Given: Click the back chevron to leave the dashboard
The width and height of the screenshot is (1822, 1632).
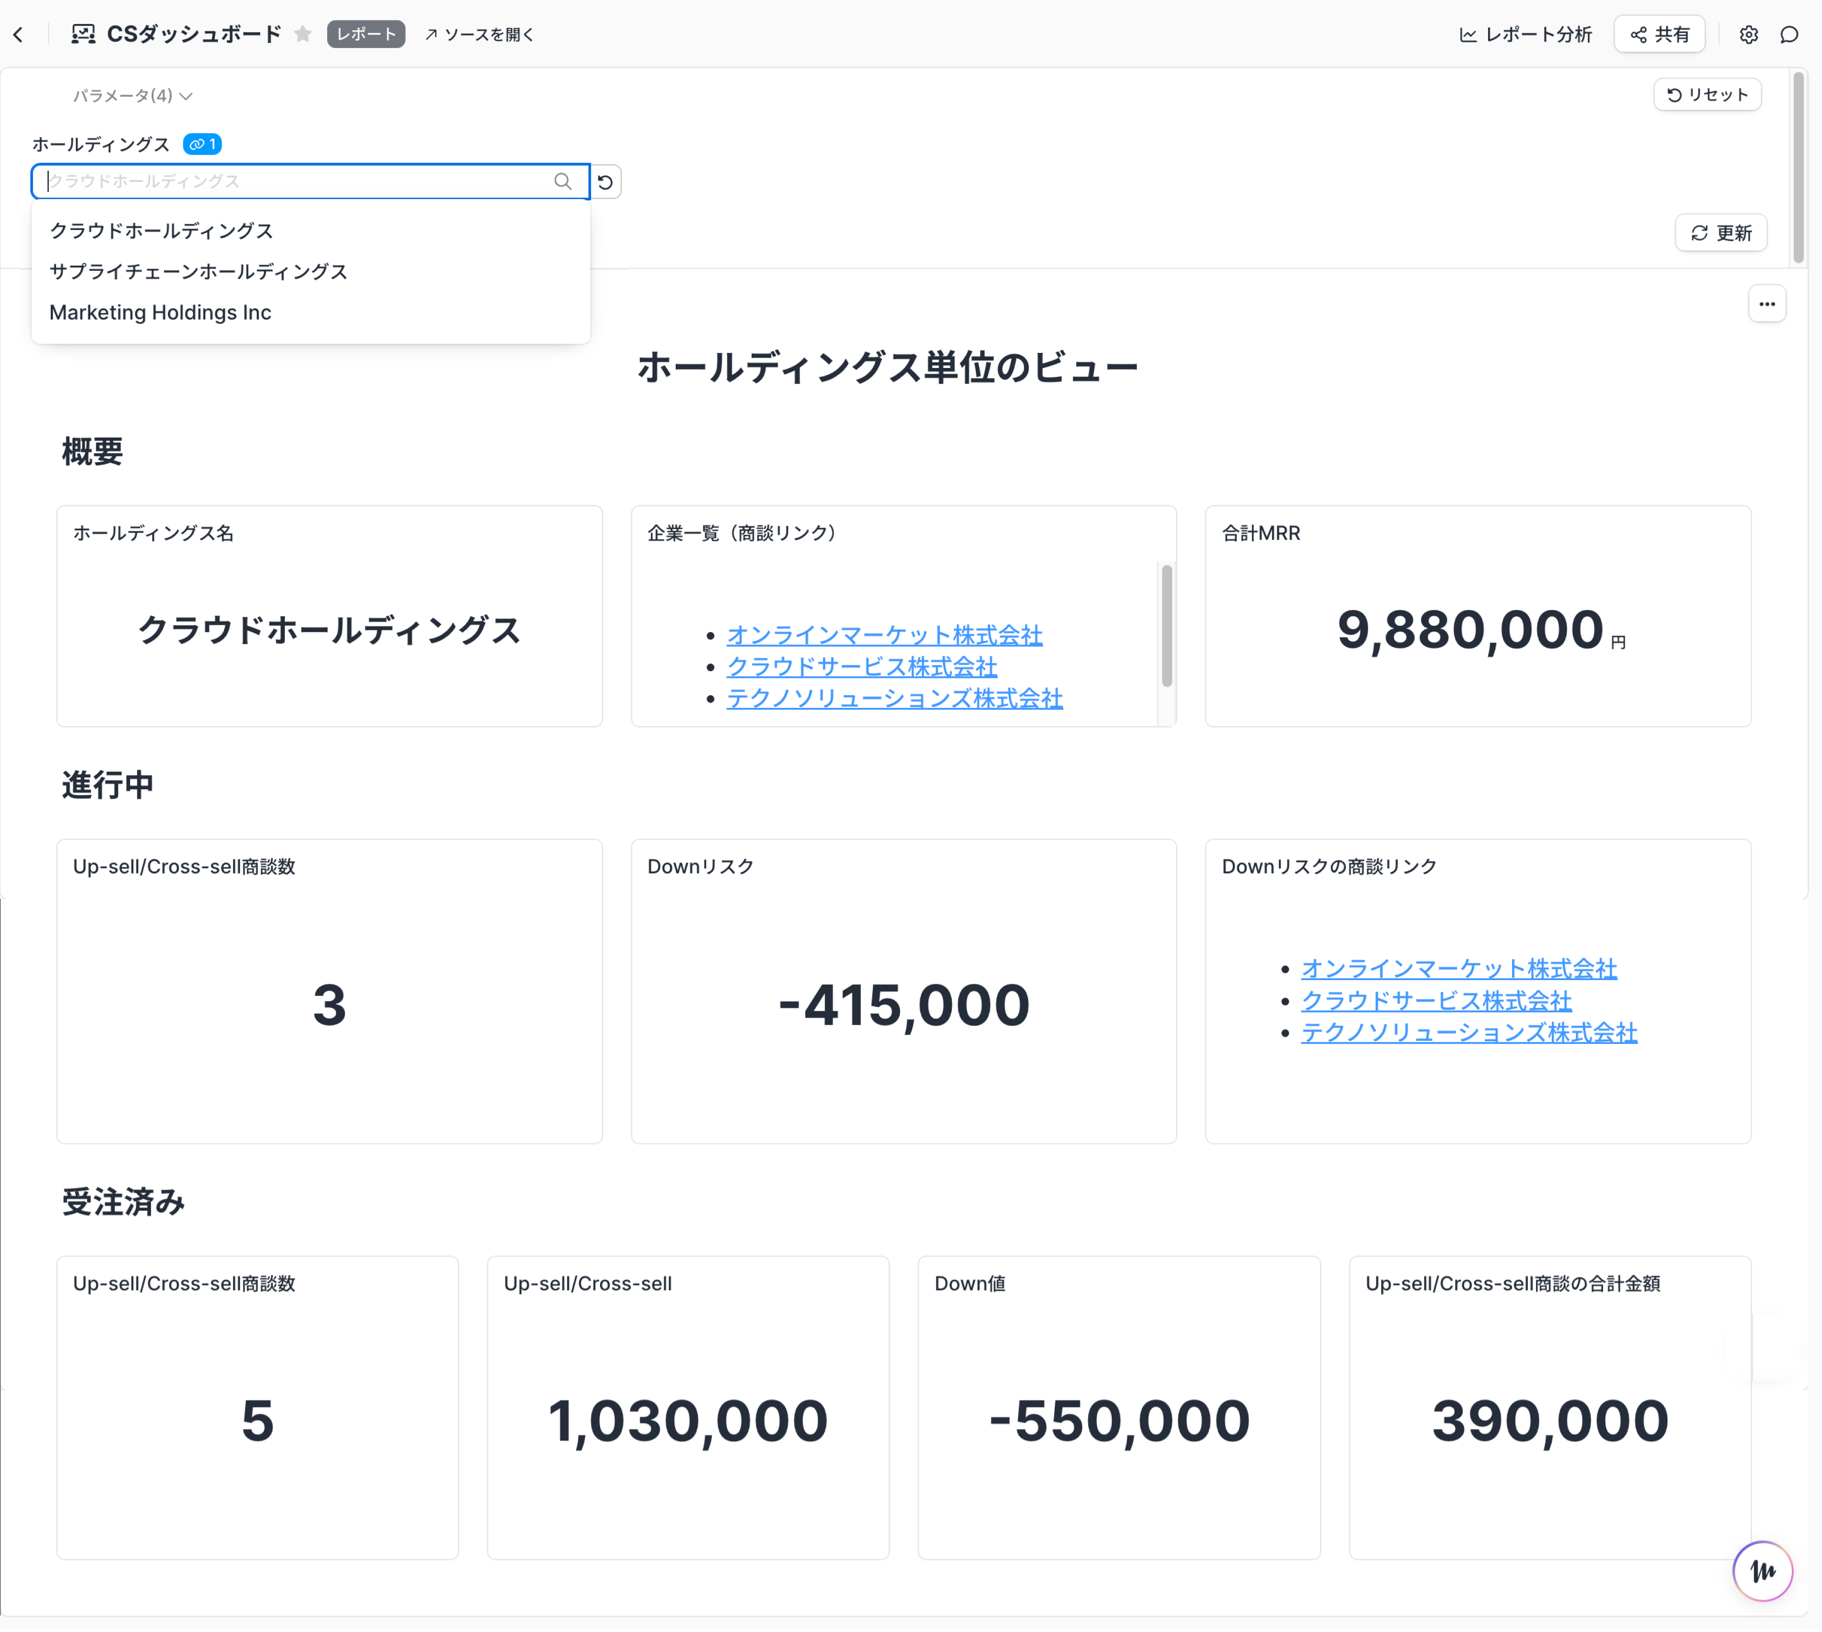Looking at the screenshot, I should 19,34.
